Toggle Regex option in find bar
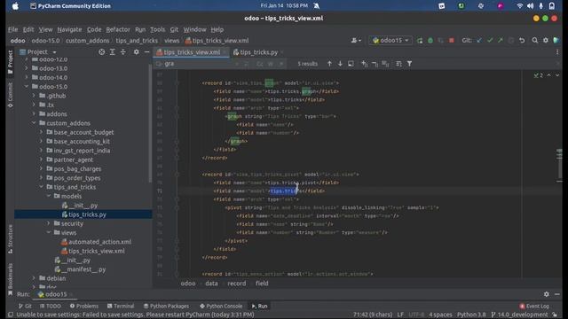Viewport: 568px width, 319px height. click(281, 64)
